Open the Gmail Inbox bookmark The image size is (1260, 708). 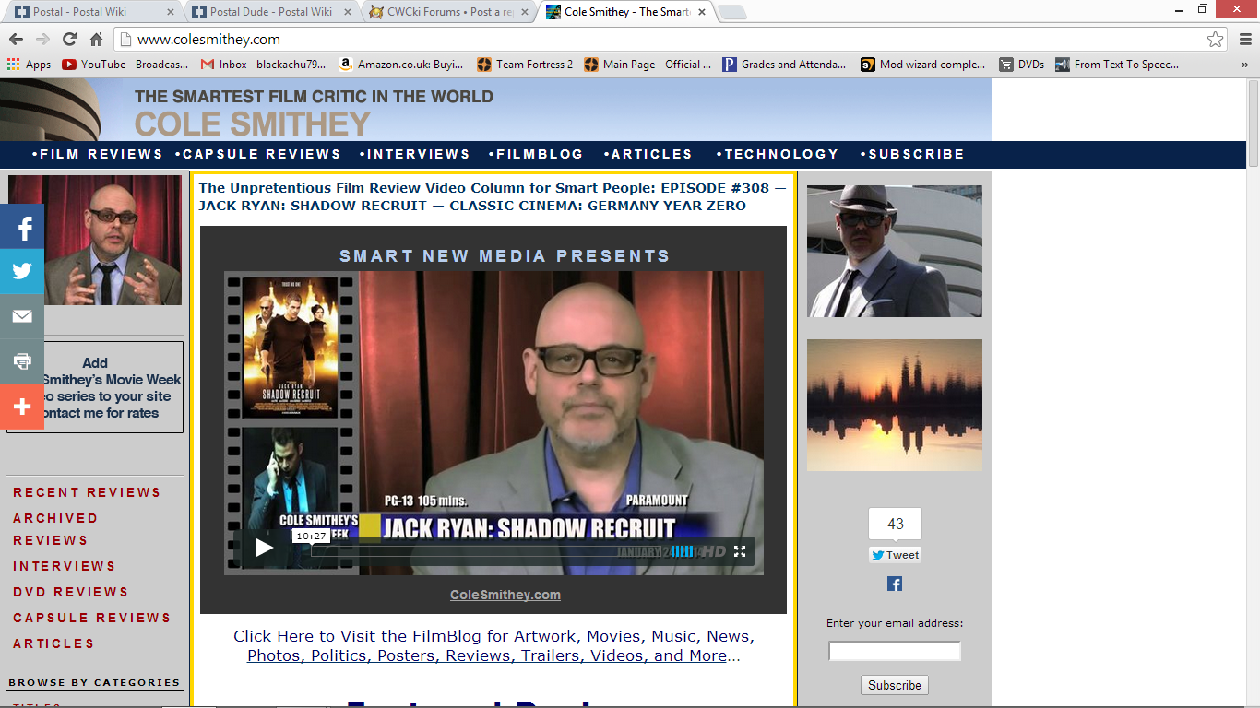point(264,65)
